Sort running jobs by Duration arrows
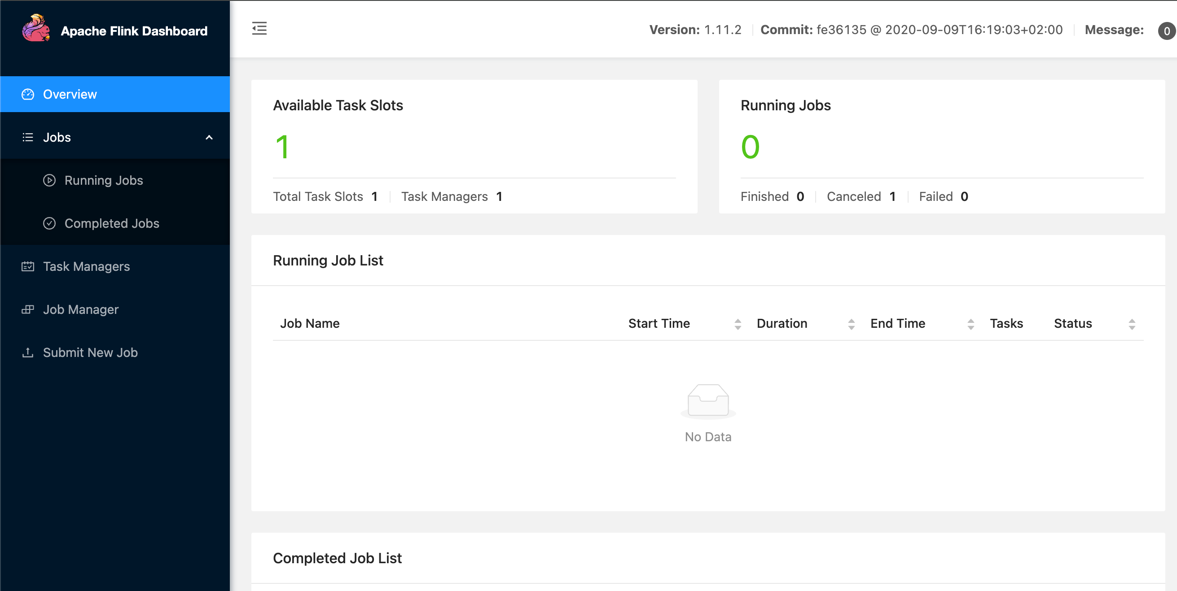This screenshot has width=1177, height=591. pyautogui.click(x=851, y=324)
